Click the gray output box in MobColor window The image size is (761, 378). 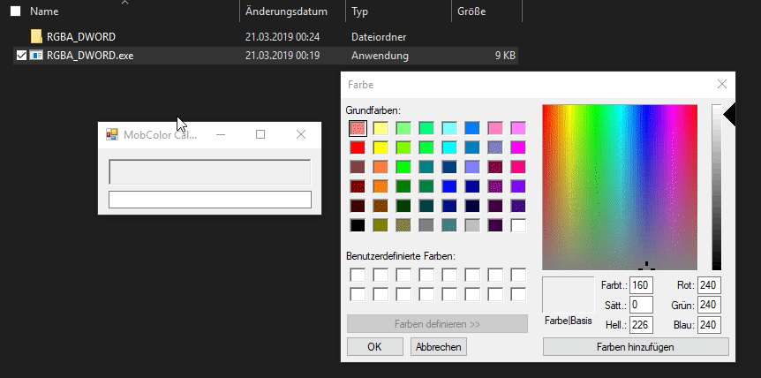pyautogui.click(x=209, y=171)
